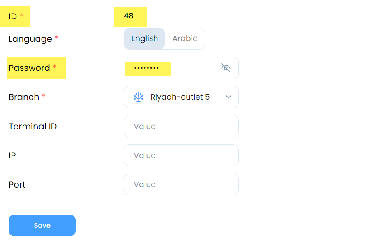Select English language option

point(145,38)
